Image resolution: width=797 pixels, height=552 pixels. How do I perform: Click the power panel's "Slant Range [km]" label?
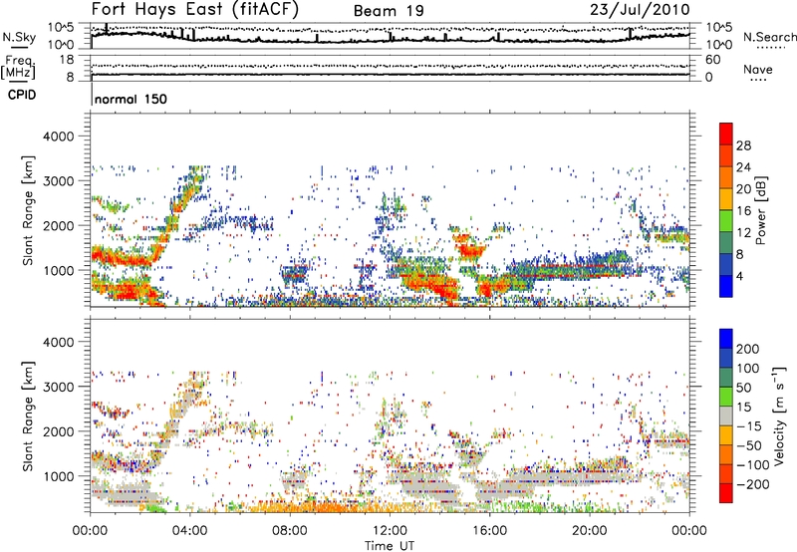[28, 210]
